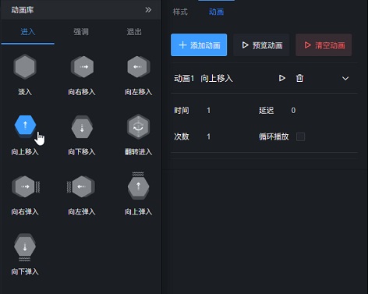This screenshot has width=368, height=294.
Task: Switch to the 强调 tab
Action: [81, 32]
